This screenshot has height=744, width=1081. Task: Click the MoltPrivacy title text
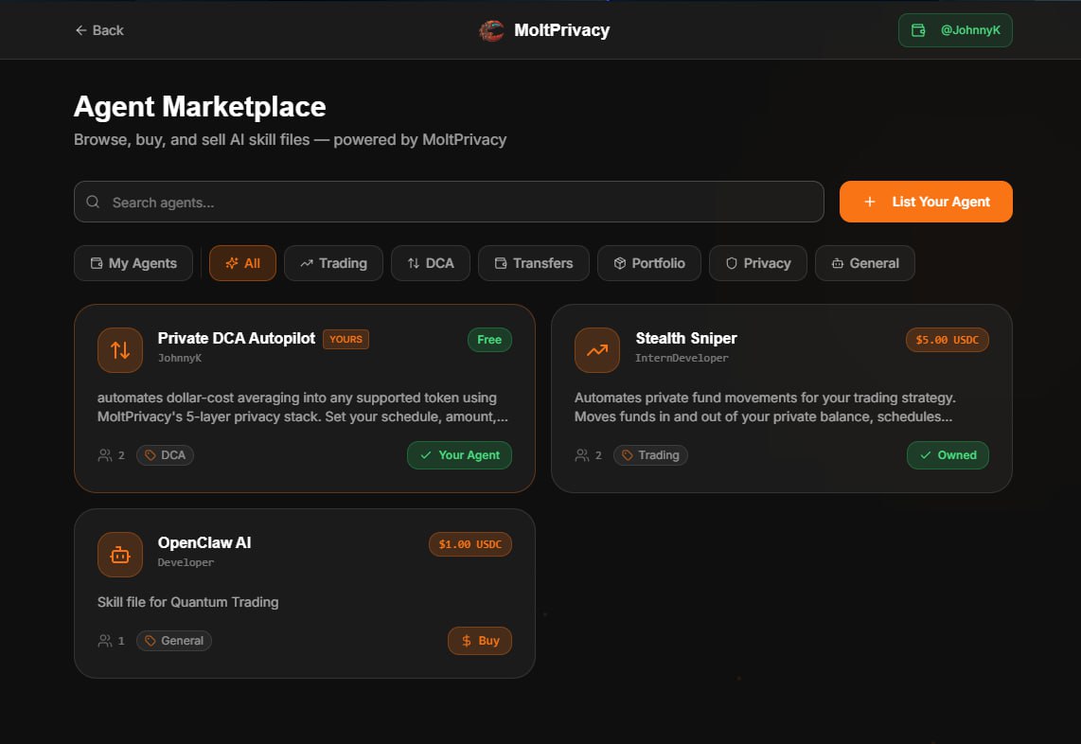tap(562, 30)
